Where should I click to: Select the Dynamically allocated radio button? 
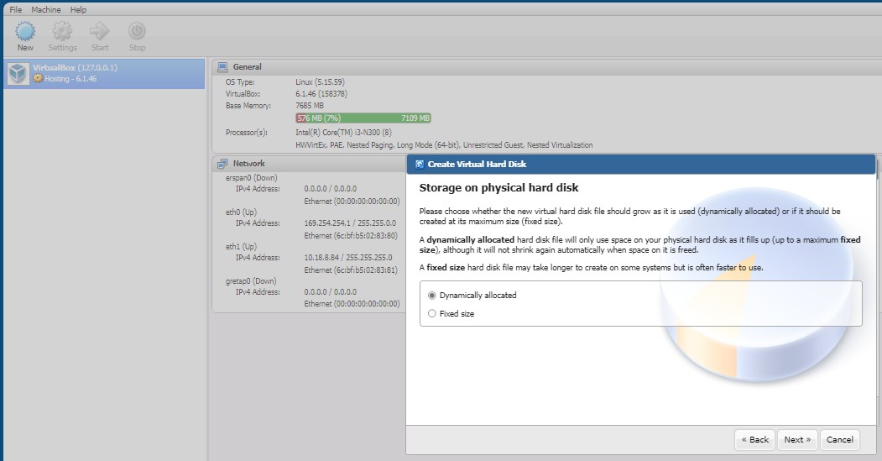(x=432, y=296)
